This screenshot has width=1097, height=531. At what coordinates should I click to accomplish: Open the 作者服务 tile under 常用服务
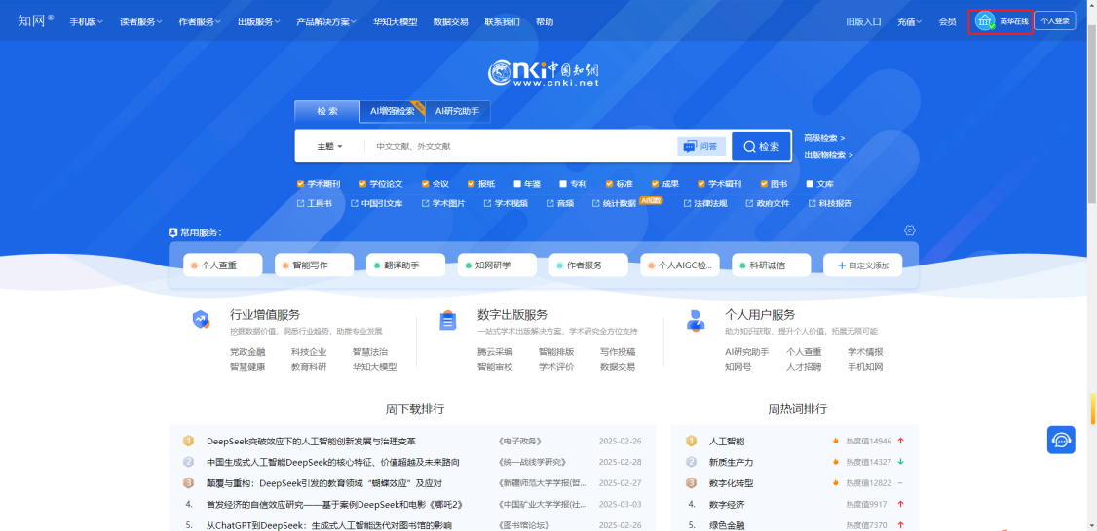[x=588, y=265]
